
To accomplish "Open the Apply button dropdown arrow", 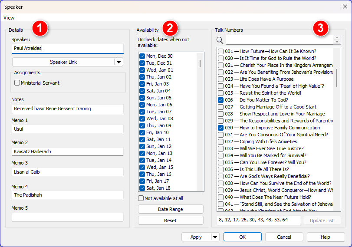I will point(215,237).
